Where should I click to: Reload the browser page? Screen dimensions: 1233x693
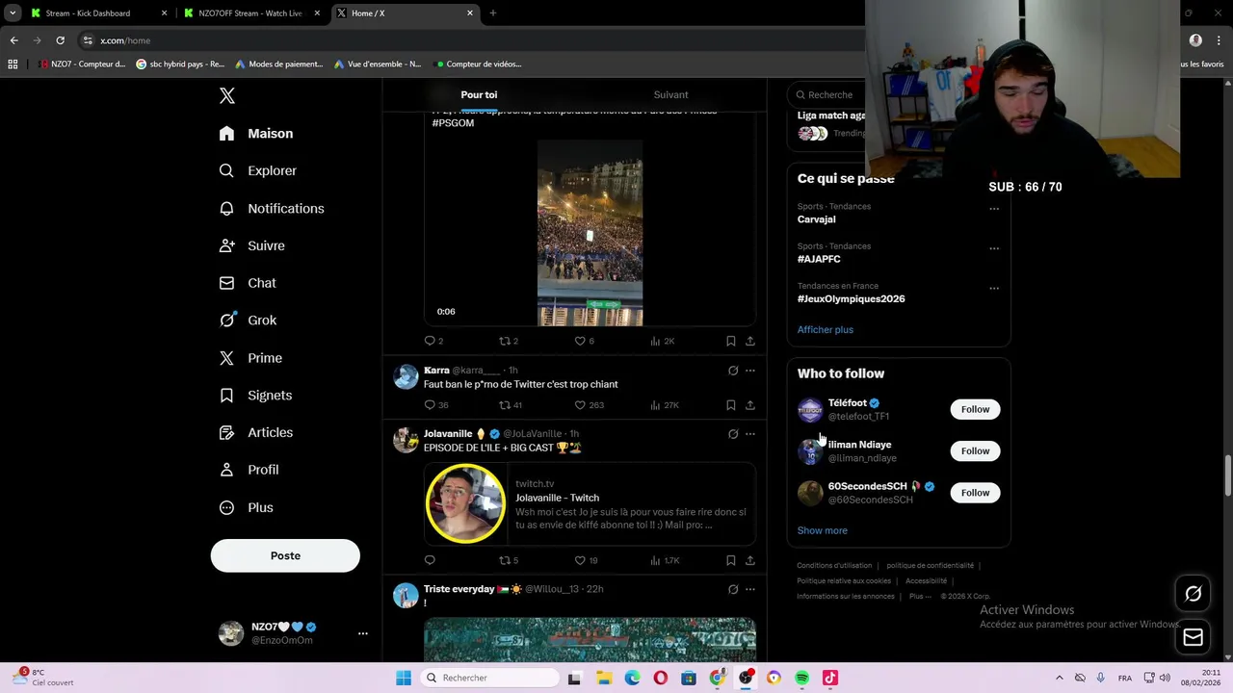[60, 40]
